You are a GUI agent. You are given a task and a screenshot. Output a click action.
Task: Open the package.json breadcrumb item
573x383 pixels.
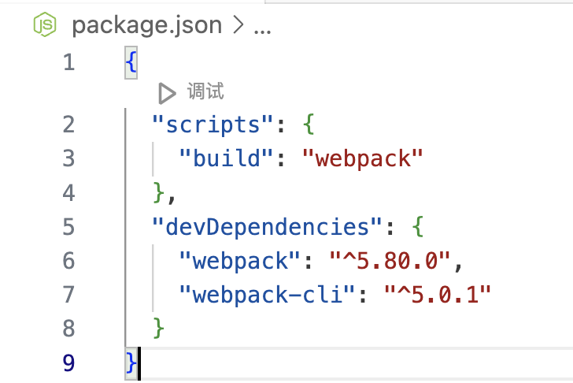point(147,25)
